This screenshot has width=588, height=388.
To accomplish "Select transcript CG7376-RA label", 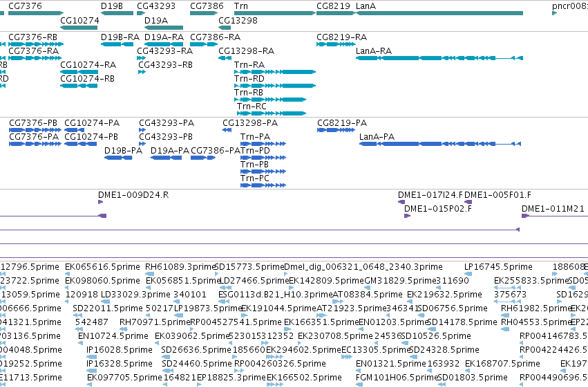I will pyautogui.click(x=33, y=51).
